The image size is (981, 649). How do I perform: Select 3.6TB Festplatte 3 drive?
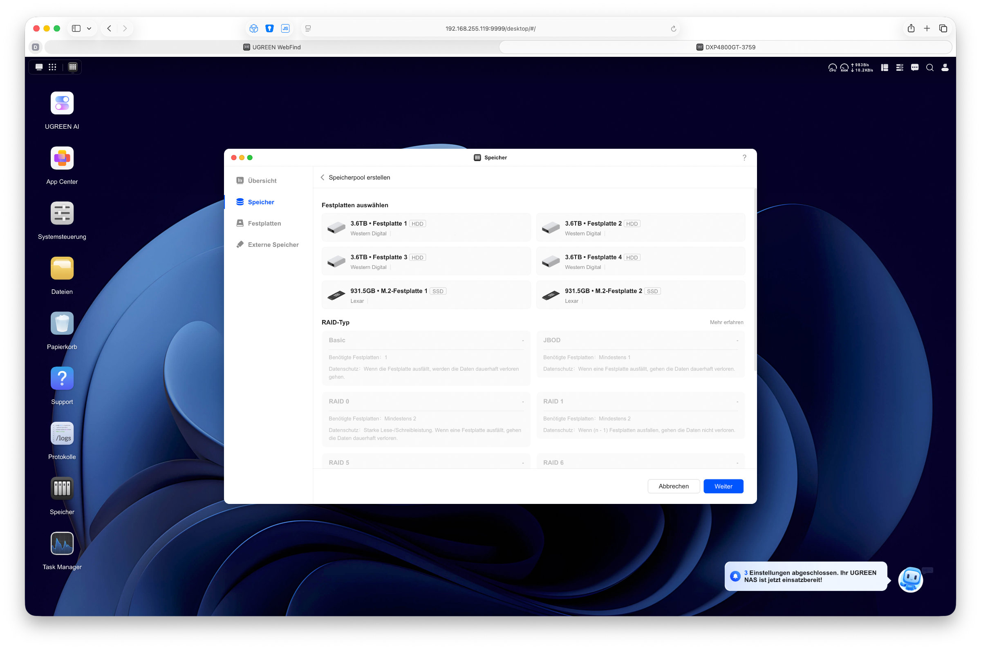[426, 262]
